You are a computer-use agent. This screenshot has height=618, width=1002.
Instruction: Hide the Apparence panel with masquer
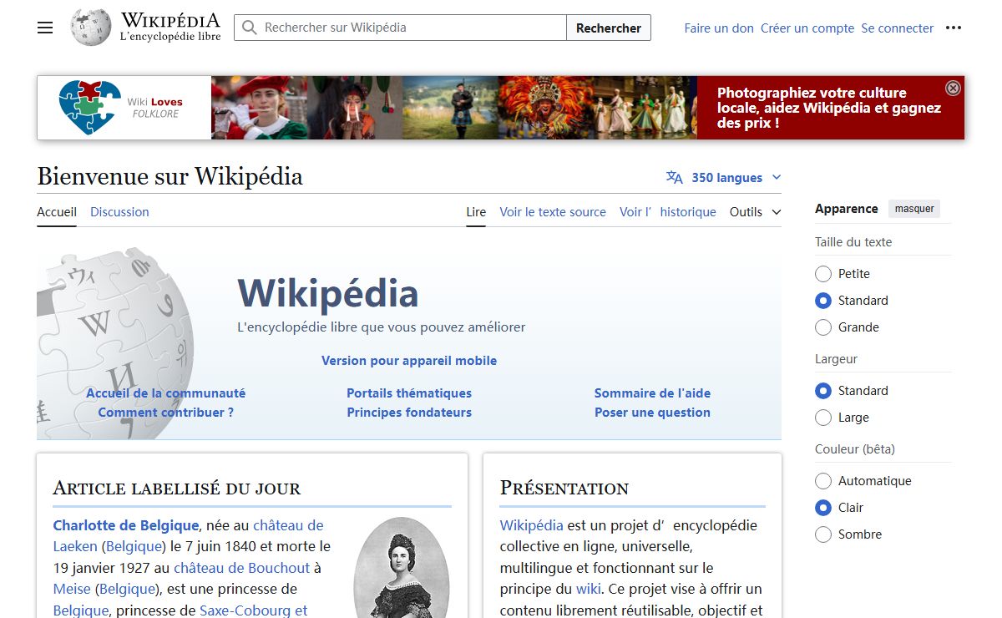pyautogui.click(x=914, y=209)
